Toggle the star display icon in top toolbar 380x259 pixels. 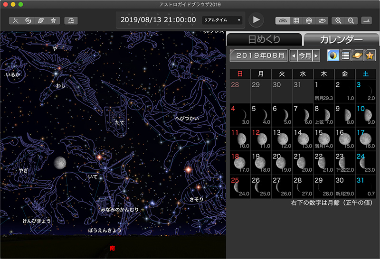tap(53, 20)
